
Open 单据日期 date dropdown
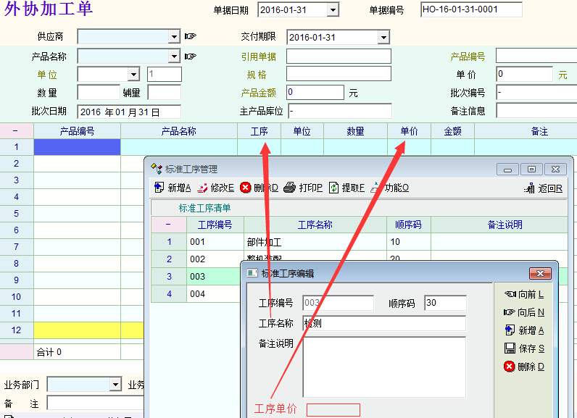point(333,10)
